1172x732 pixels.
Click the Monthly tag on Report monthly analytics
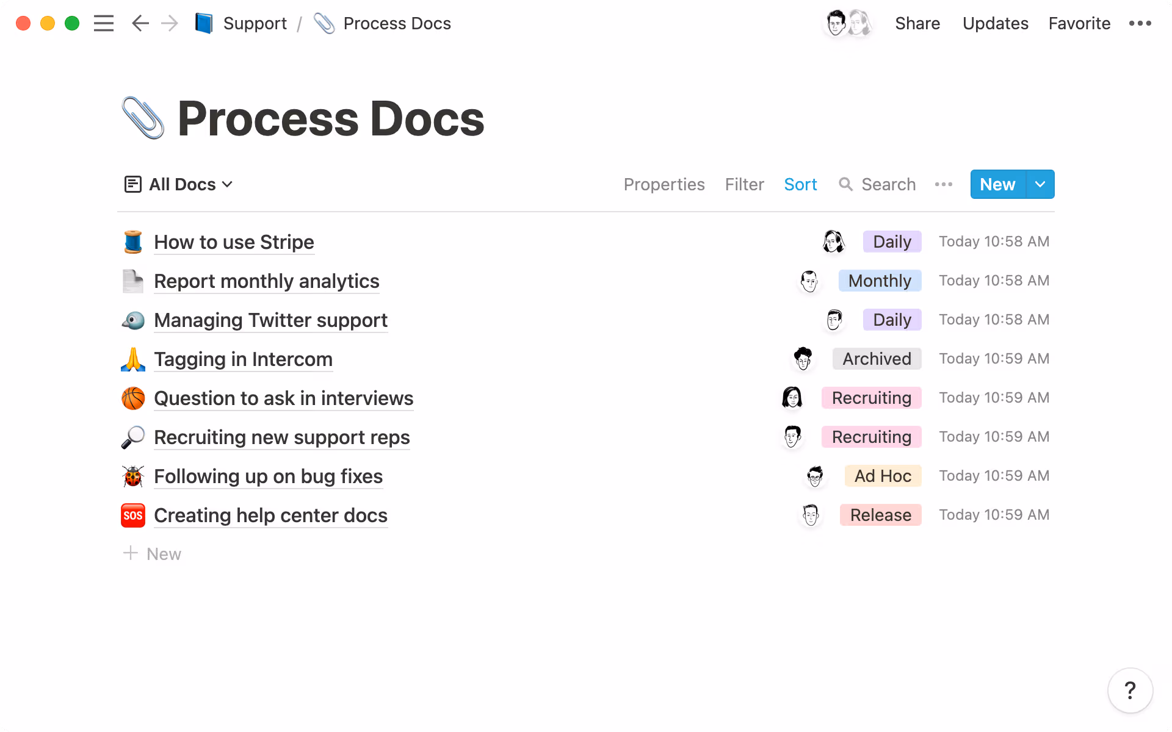880,281
